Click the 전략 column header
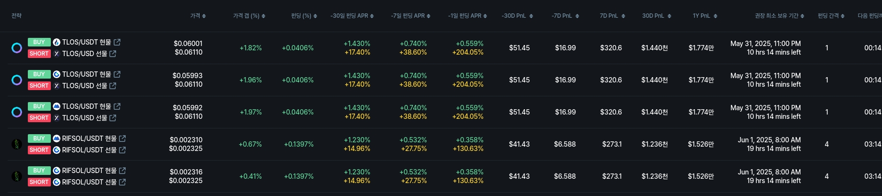 tap(17, 16)
